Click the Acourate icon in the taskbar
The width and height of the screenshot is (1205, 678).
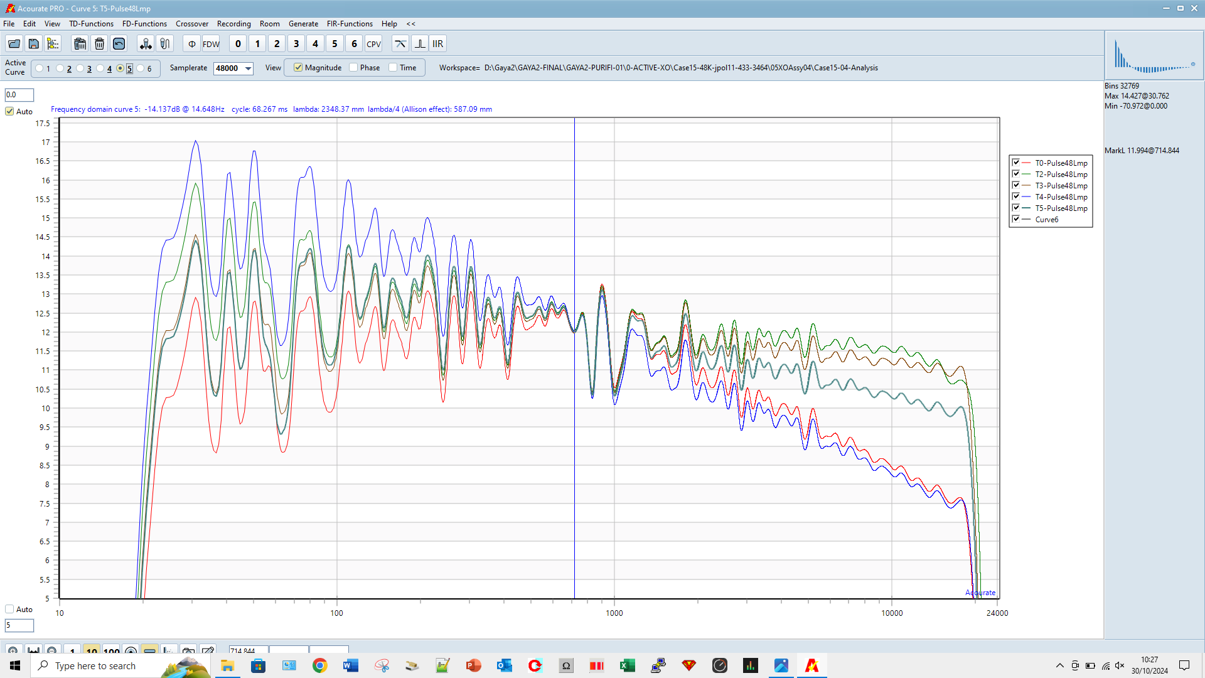click(x=811, y=665)
